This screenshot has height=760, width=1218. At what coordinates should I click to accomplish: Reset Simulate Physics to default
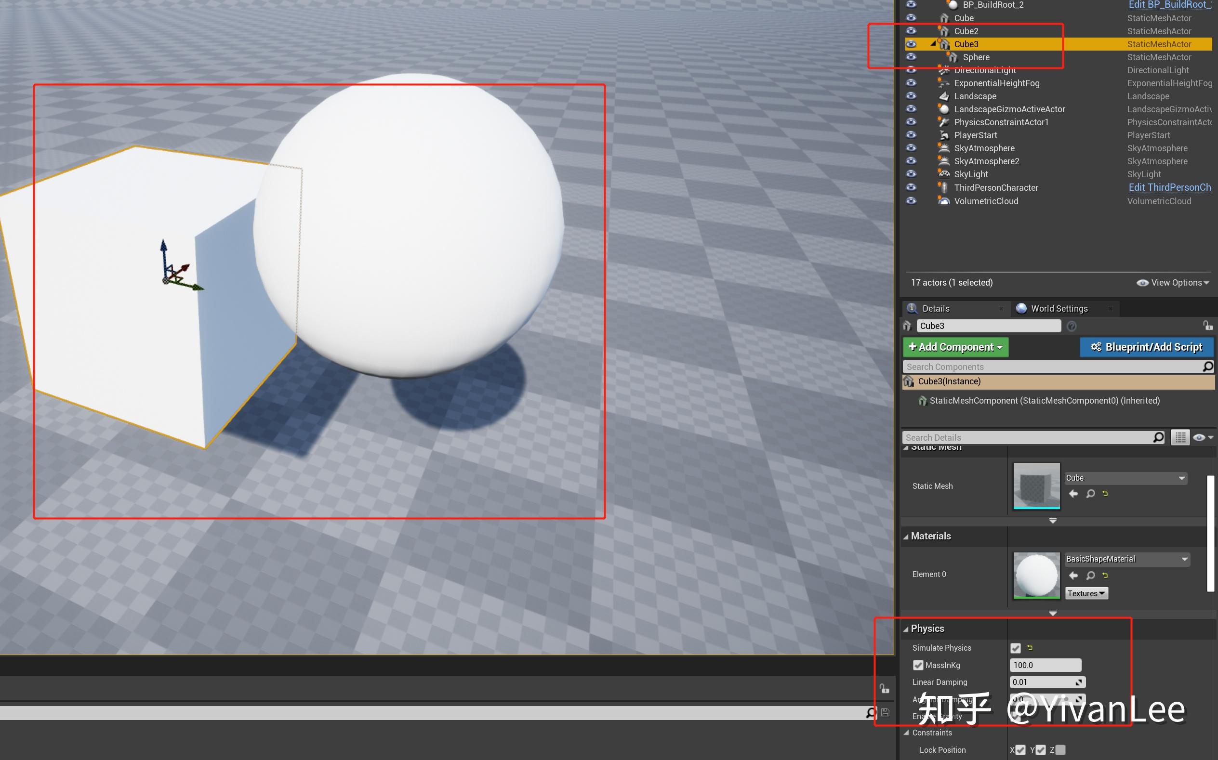[1030, 647]
